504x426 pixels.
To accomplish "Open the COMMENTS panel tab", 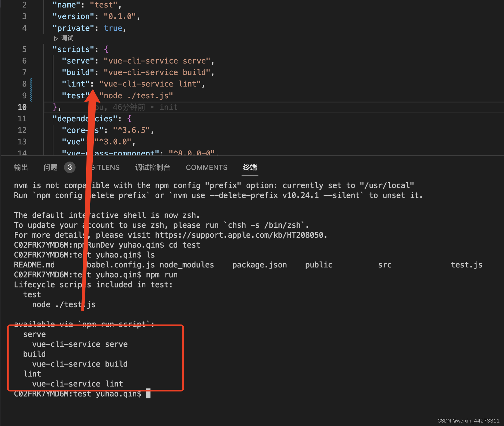I will pos(206,167).
